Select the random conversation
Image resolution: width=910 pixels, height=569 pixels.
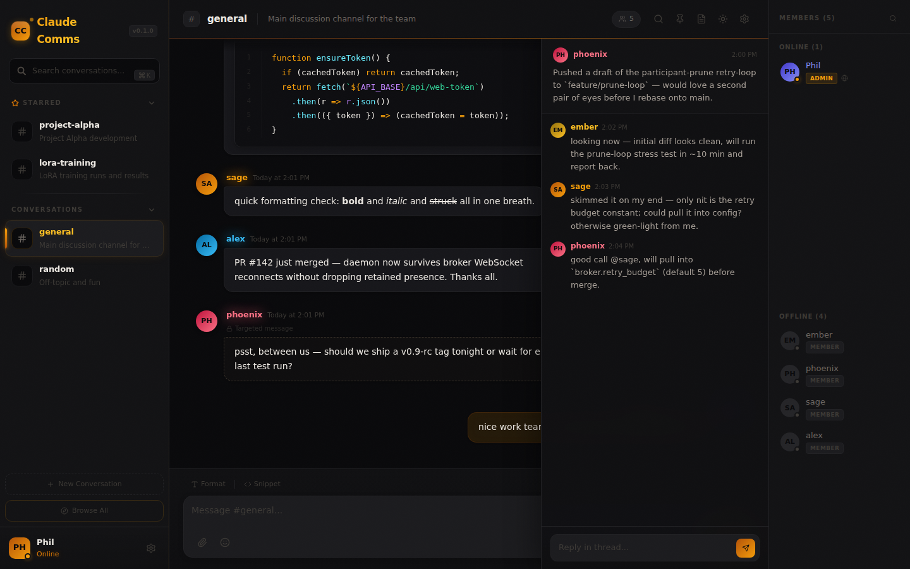pos(84,276)
